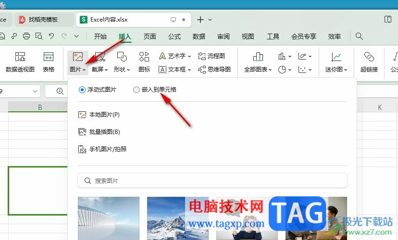Add a new document tab
Screen dimensions: 398x240
coord(200,20)
